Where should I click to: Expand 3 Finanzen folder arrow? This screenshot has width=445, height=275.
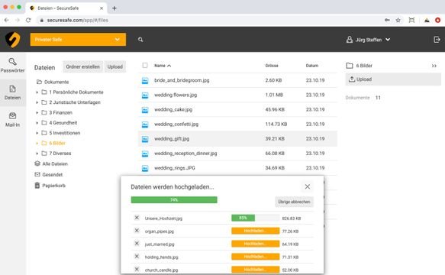(x=37, y=113)
